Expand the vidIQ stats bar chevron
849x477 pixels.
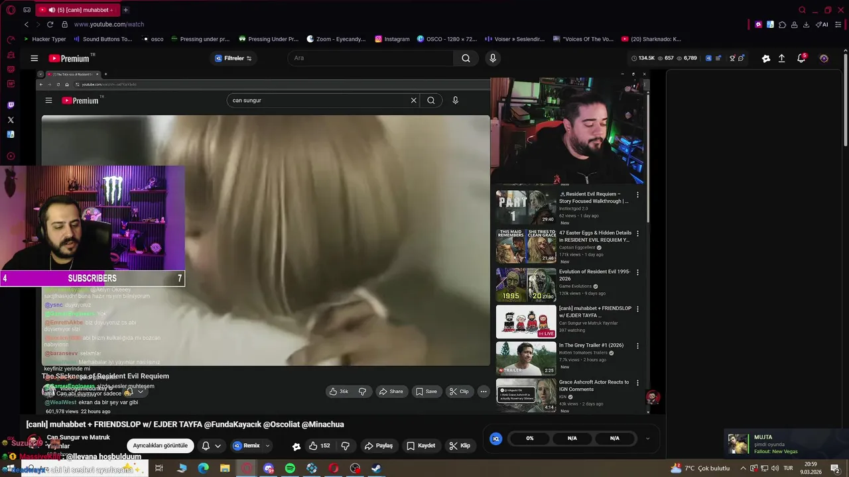pyautogui.click(x=647, y=439)
